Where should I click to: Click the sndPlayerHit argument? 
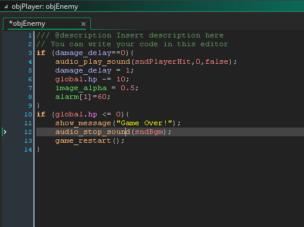pos(163,61)
